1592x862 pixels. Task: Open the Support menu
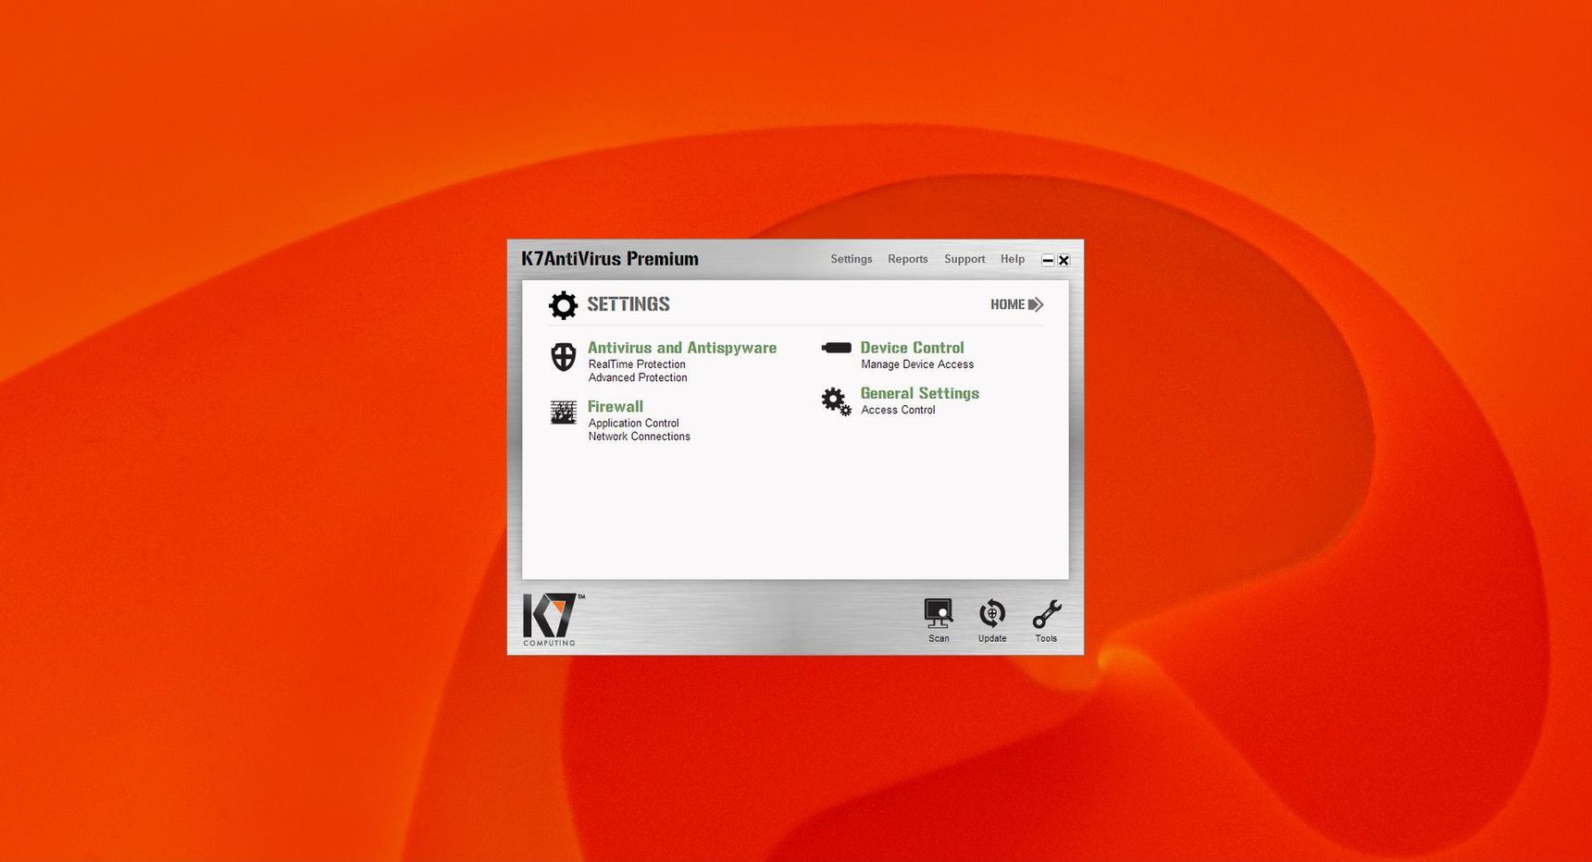(964, 259)
